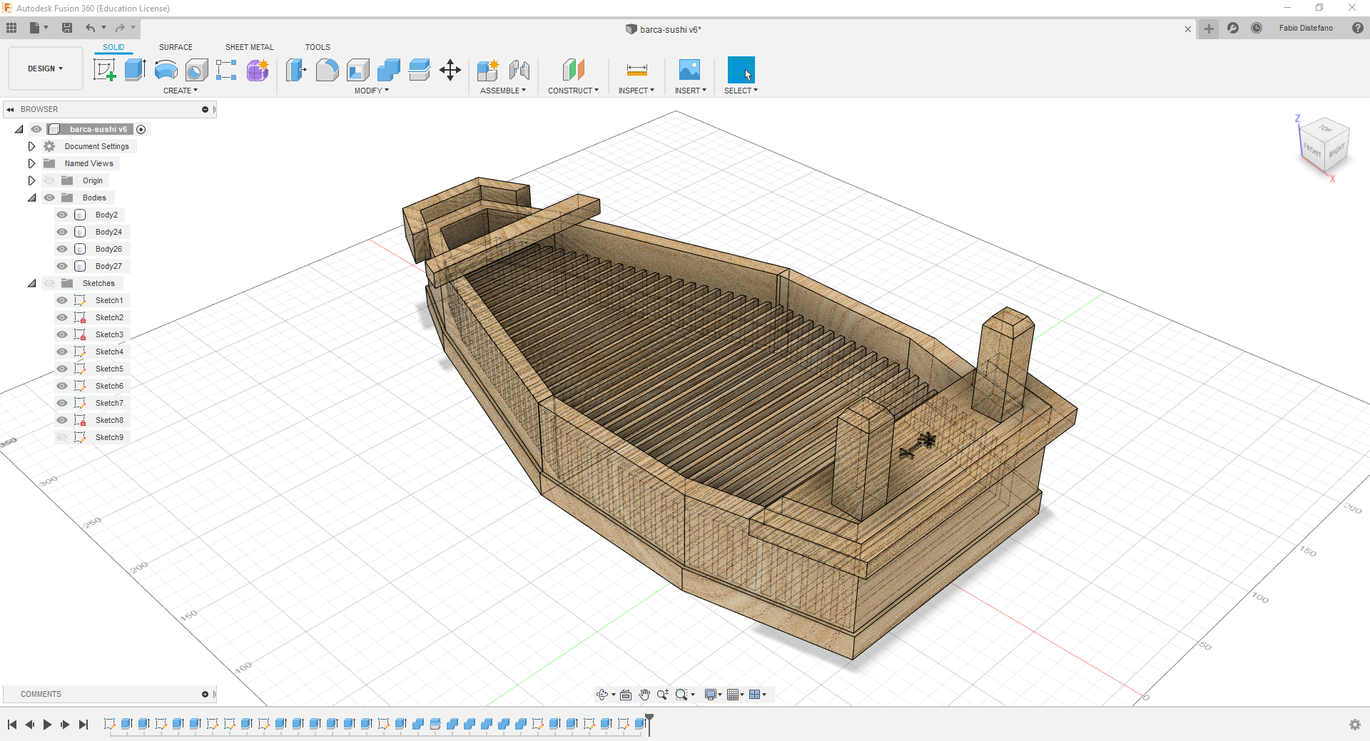The image size is (1370, 741).
Task: Open the CONSTRUCT menu
Action: point(573,91)
